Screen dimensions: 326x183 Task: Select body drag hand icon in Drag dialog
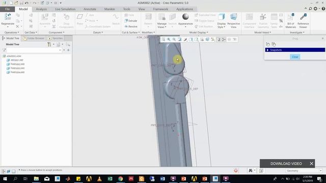point(274,44)
